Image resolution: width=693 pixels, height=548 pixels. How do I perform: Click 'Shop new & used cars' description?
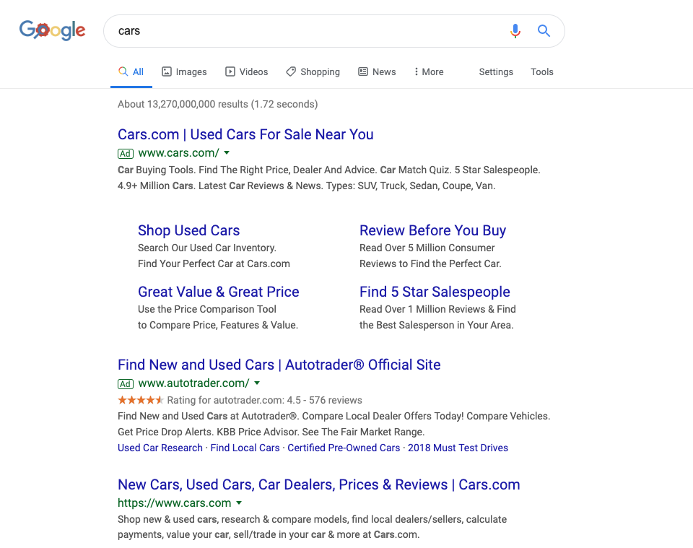[x=312, y=527]
